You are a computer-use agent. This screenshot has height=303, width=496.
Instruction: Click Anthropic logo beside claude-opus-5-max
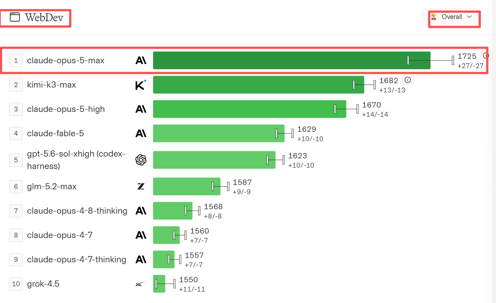pyautogui.click(x=141, y=60)
